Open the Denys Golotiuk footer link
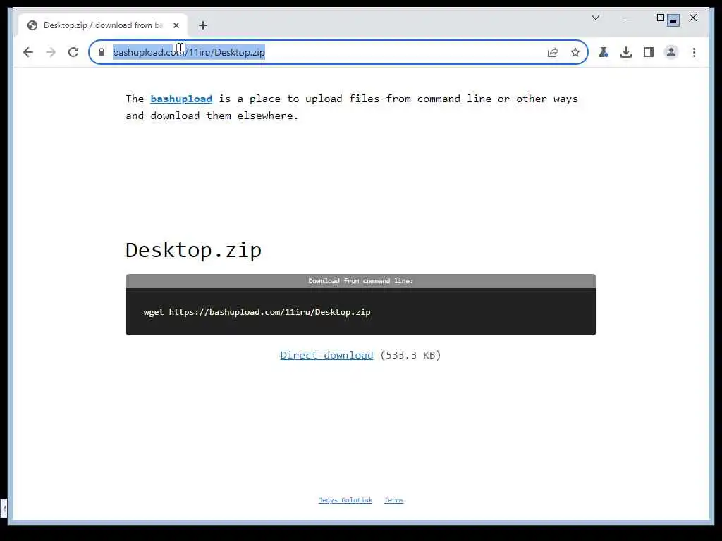This screenshot has height=541, width=722. pos(345,500)
